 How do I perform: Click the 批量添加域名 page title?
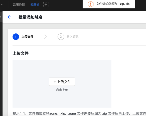pos(31,17)
